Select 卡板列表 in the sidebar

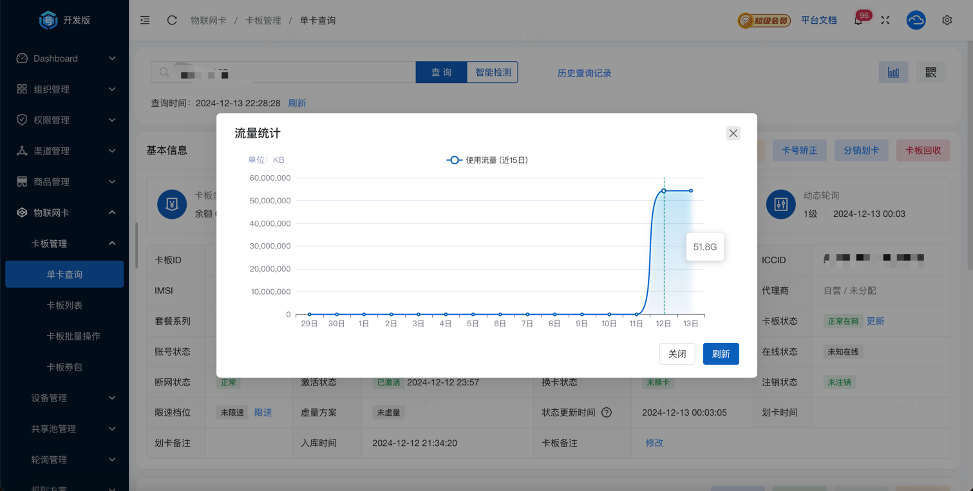tap(64, 306)
